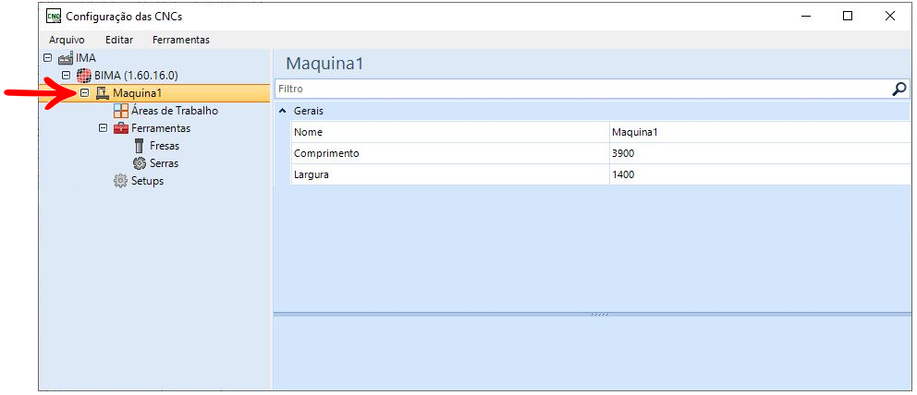The width and height of the screenshot is (917, 395).
Task: Select the Maquina1 tree label
Action: (x=138, y=93)
